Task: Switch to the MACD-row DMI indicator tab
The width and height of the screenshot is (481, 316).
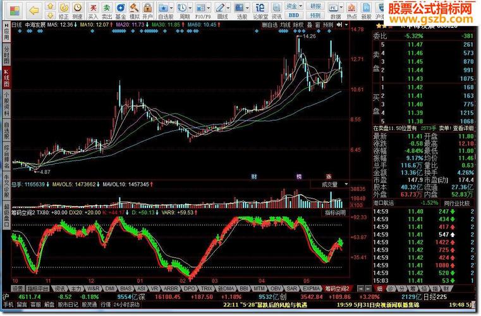Action: click(x=110, y=288)
